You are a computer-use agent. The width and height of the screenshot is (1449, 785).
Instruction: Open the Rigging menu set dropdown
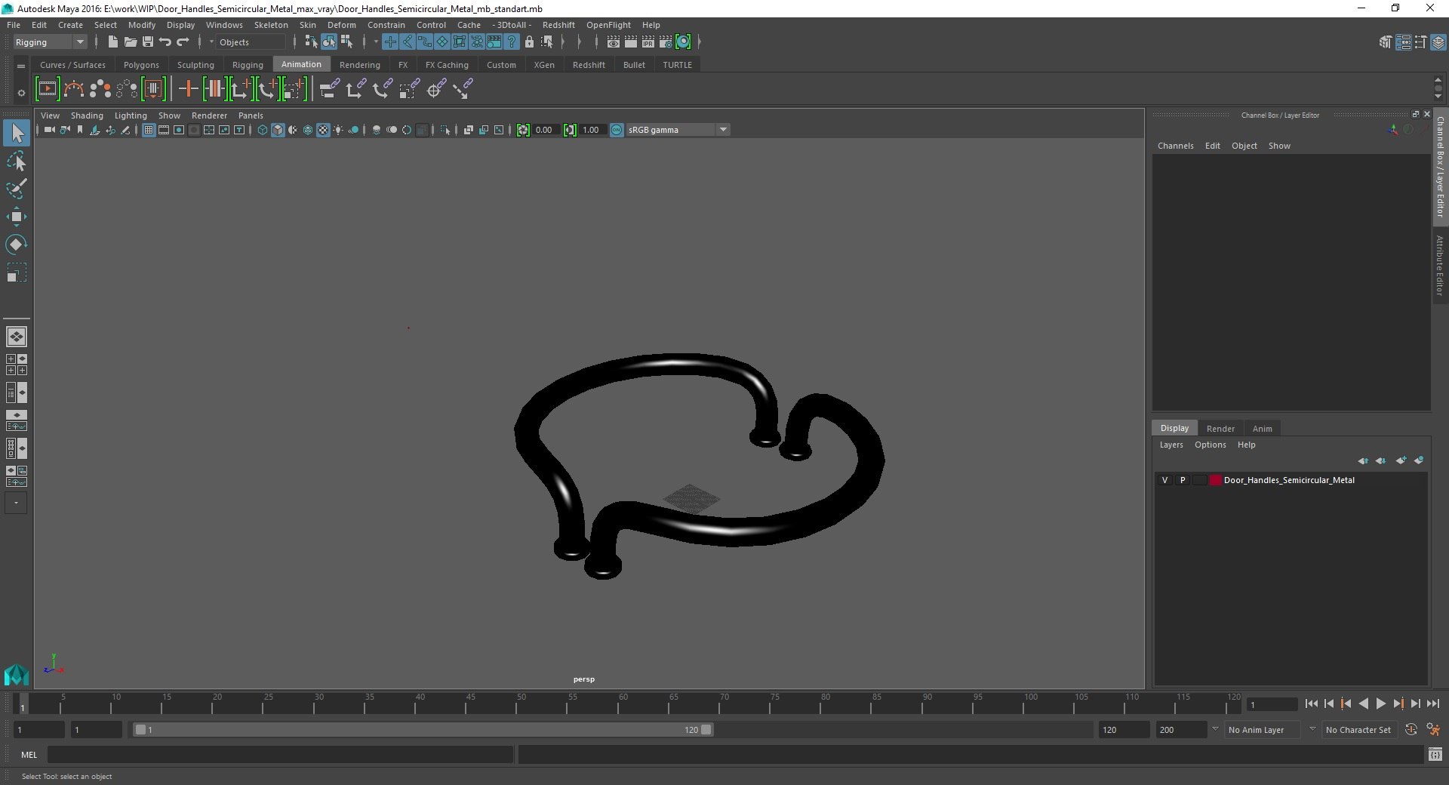tap(50, 42)
